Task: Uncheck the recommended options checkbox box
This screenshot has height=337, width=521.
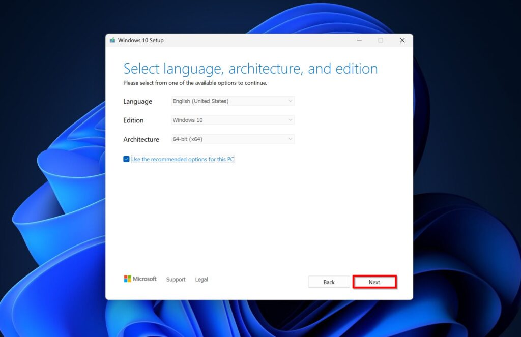Action: pos(126,159)
